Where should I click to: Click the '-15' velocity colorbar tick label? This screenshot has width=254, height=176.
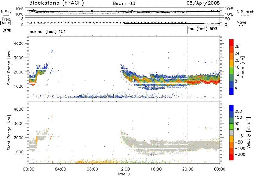tap(239, 136)
